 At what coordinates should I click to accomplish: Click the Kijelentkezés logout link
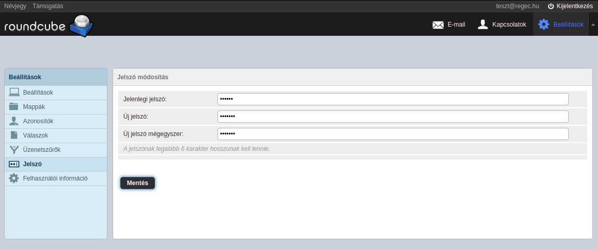tap(574, 6)
